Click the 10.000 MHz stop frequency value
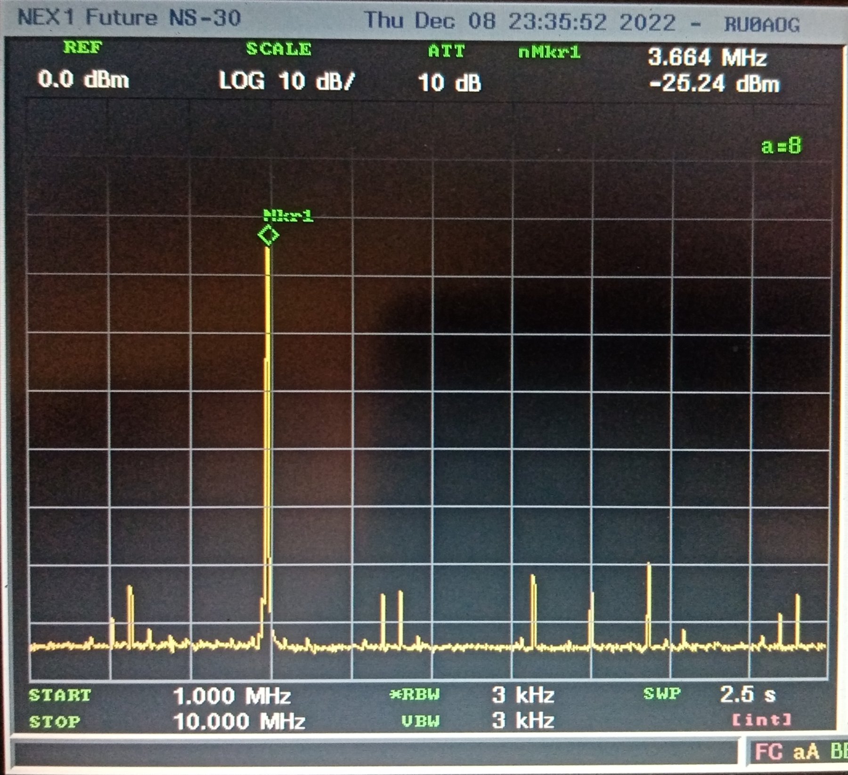The width and height of the screenshot is (848, 775). pyautogui.click(x=239, y=721)
